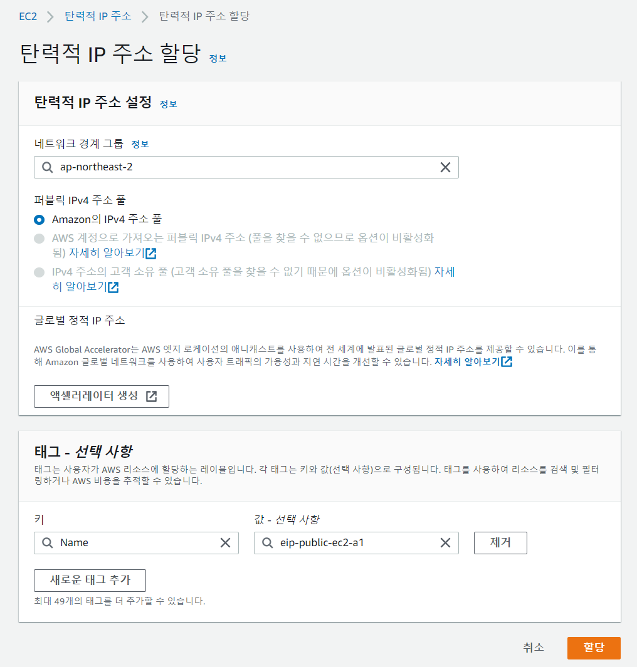Remove the Name tag with 제거 button
The image size is (637, 667).
[500, 542]
